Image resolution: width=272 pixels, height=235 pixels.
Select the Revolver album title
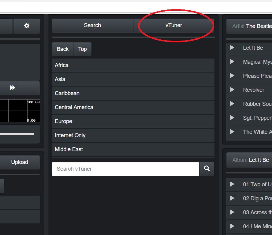coord(254,90)
